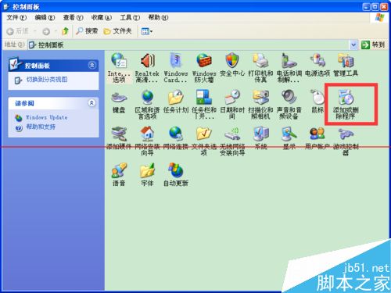Open Windows CardSpace icon

pyautogui.click(x=175, y=68)
